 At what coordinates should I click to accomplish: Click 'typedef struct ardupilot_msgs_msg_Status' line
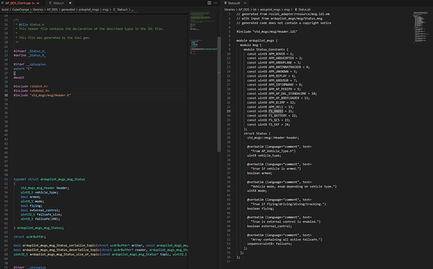point(49,179)
